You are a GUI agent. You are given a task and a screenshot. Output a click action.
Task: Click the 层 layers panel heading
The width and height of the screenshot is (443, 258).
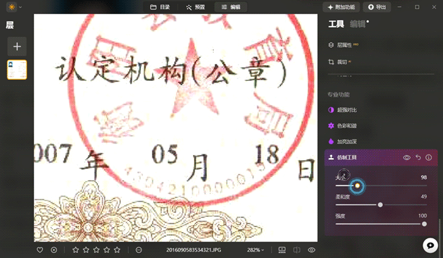click(x=9, y=25)
